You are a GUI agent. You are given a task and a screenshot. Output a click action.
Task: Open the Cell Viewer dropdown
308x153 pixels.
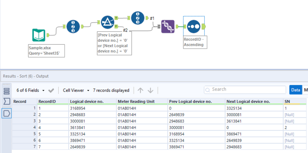click(x=76, y=90)
